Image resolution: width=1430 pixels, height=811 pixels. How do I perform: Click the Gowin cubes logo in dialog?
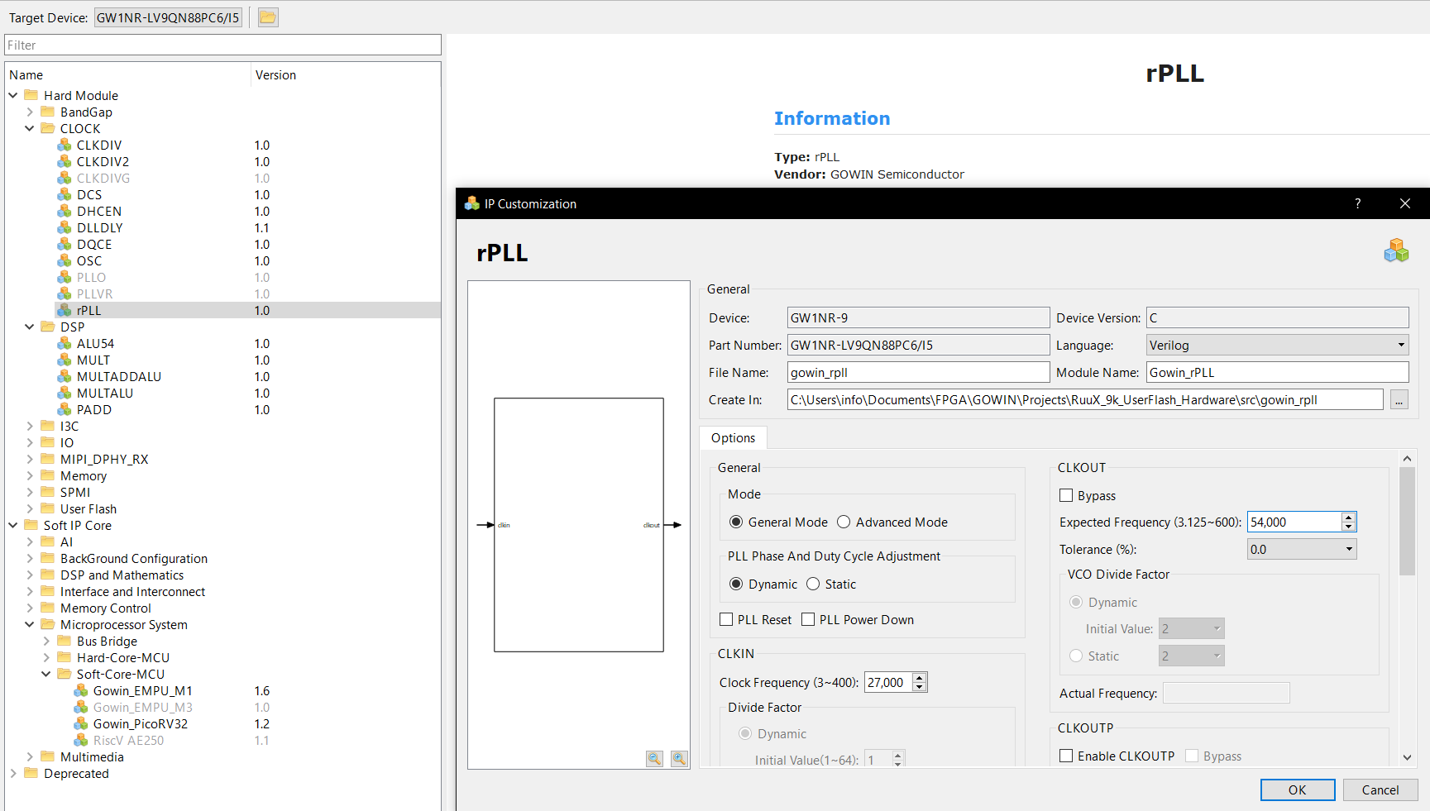(x=1396, y=250)
